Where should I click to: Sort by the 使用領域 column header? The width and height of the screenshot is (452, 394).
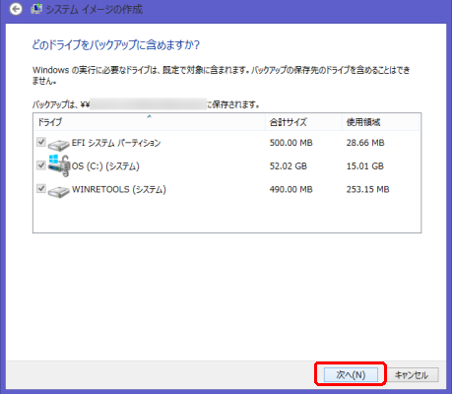pyautogui.click(x=381, y=122)
